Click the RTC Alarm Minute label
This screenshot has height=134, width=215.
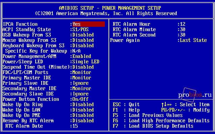pyautogui.click(x=134, y=29)
